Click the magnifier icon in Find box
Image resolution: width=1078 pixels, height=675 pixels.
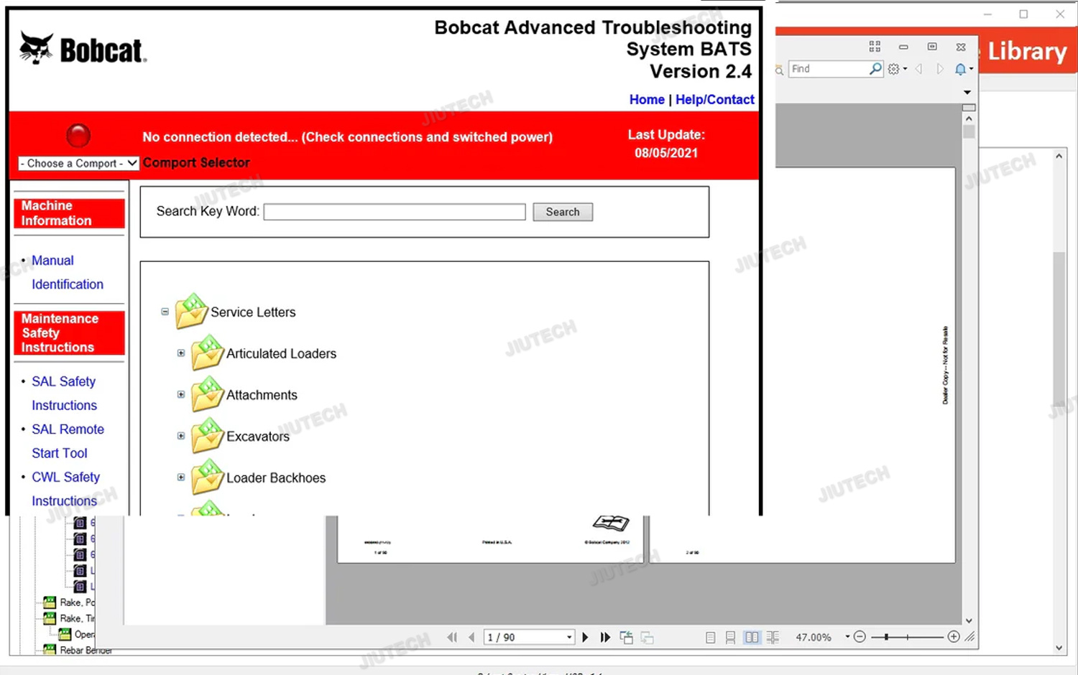875,69
